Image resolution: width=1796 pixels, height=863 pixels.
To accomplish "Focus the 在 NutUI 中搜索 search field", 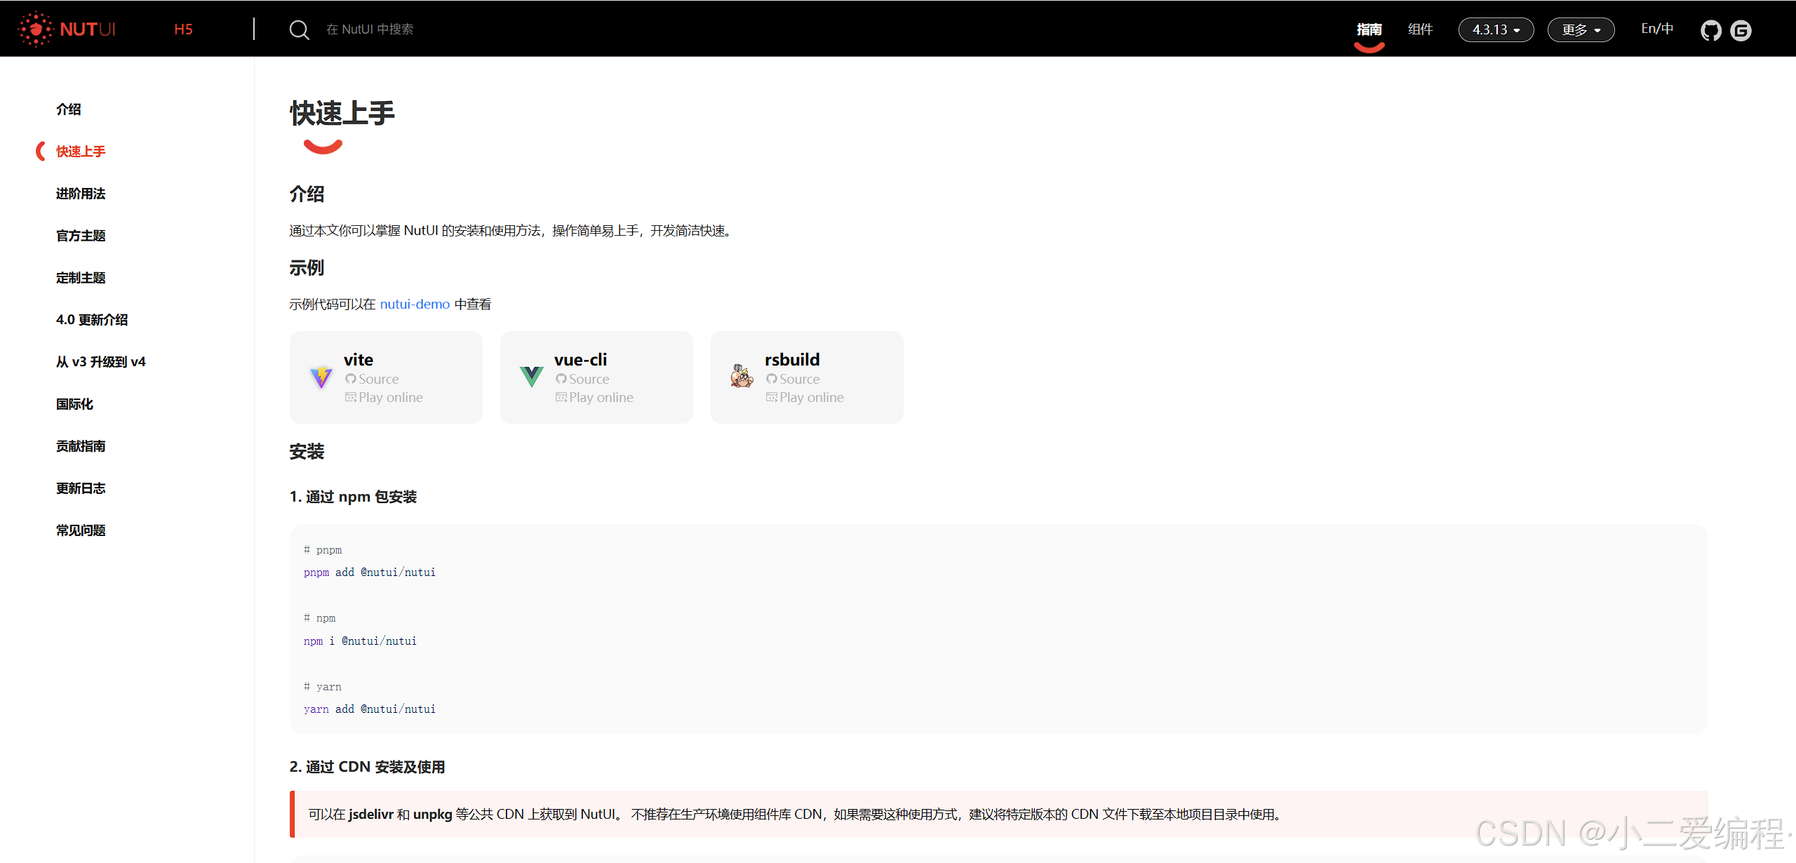I will [370, 29].
